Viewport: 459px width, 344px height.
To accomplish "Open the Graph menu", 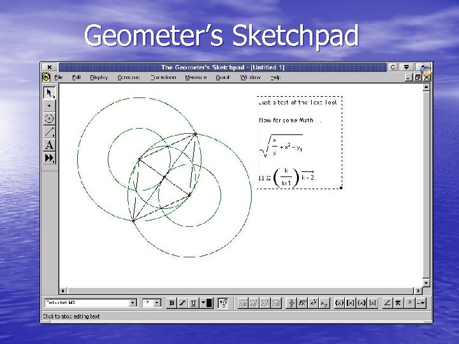I will coord(222,77).
